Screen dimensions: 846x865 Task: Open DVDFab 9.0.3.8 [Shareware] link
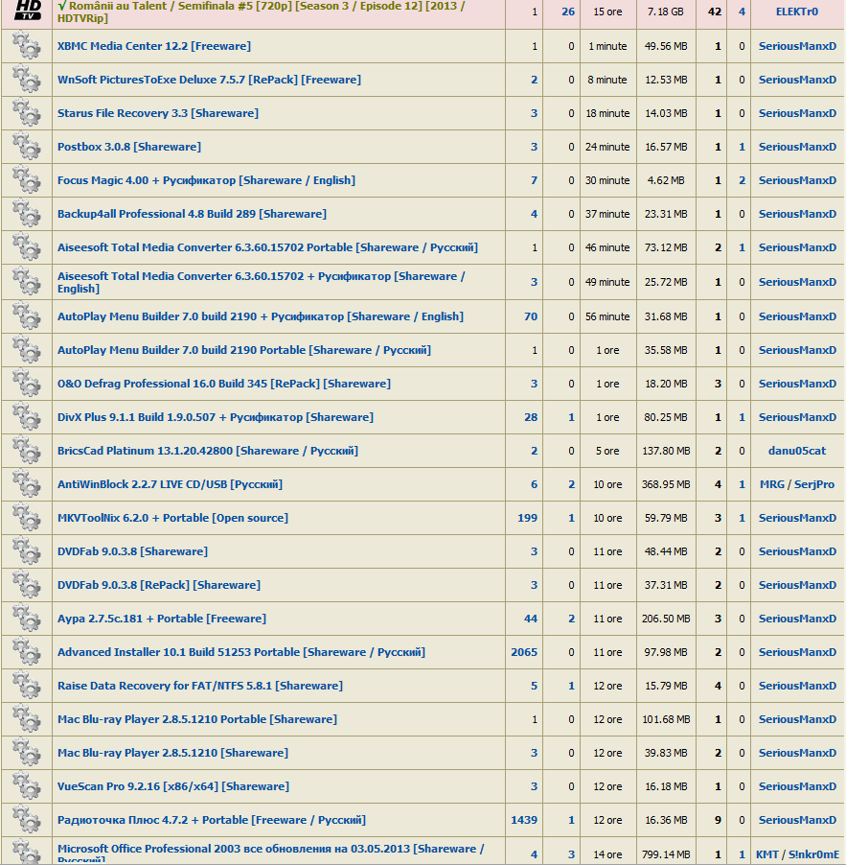click(132, 551)
